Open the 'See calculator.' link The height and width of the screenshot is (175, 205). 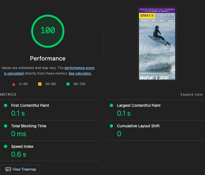pos(80,73)
